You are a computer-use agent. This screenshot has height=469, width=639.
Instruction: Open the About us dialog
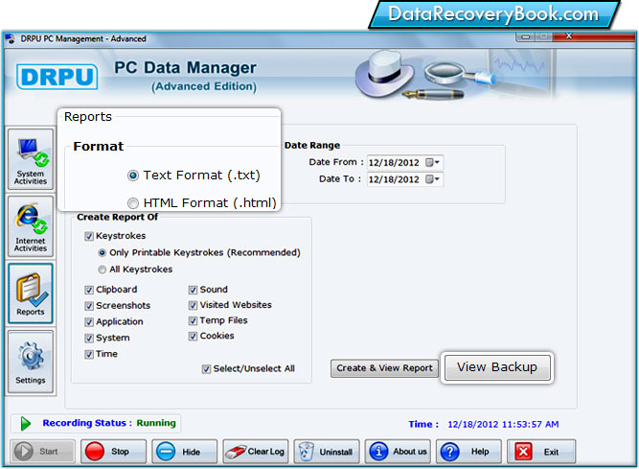[x=398, y=452]
